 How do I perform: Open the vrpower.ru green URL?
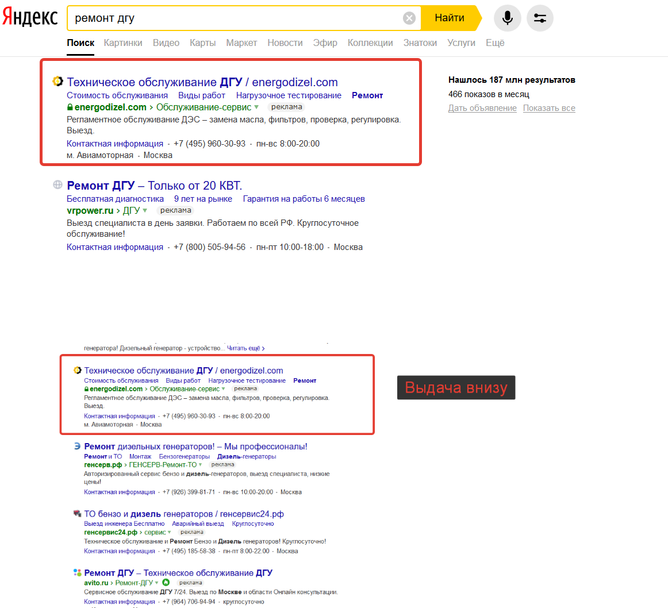click(90, 210)
